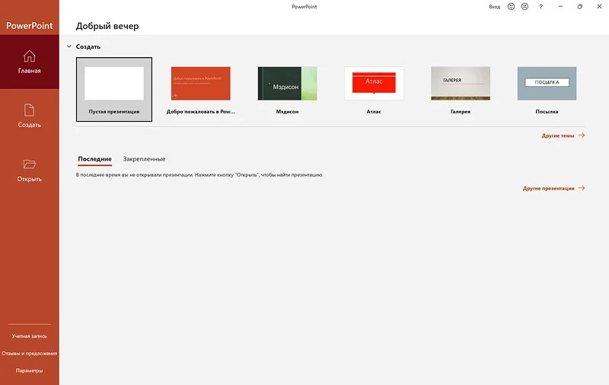Open help with the question mark icon

tap(541, 6)
